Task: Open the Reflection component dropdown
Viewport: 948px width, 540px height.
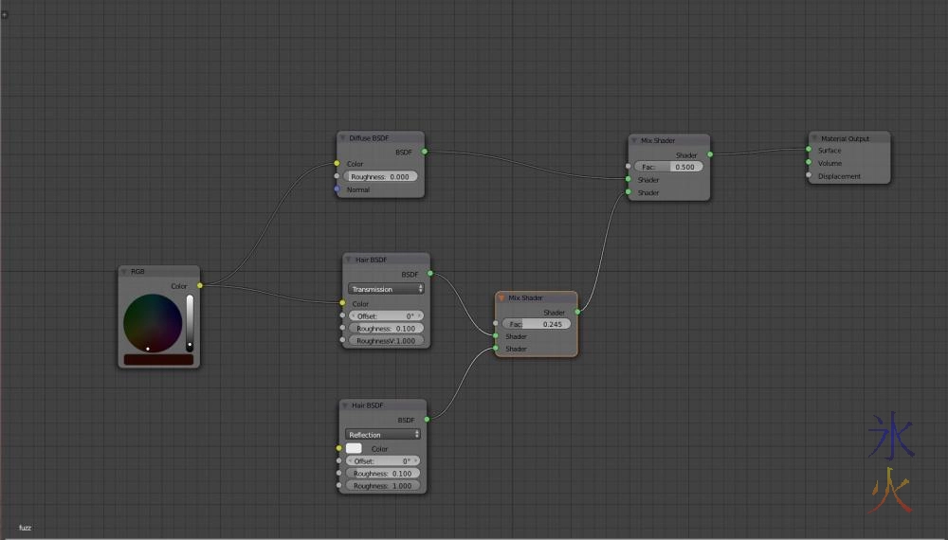Action: coord(383,435)
